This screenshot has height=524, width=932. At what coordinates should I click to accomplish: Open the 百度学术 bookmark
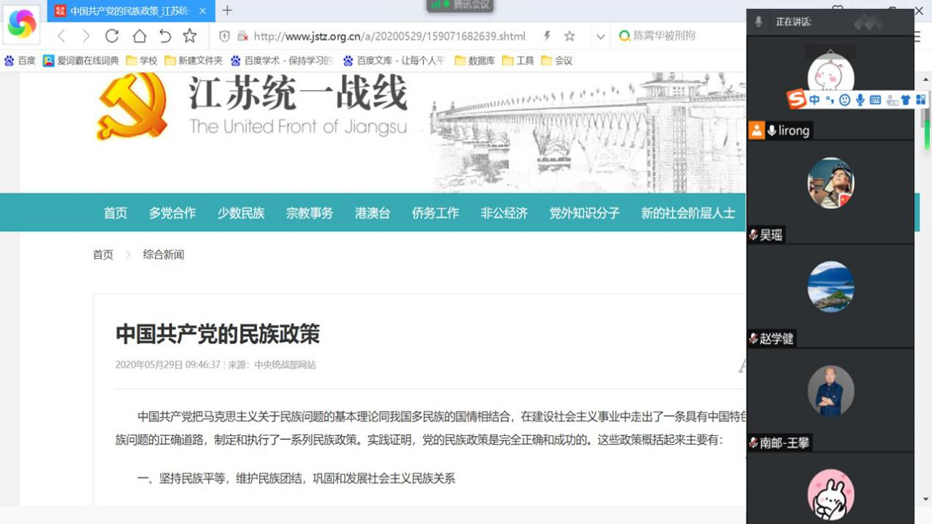[281, 61]
